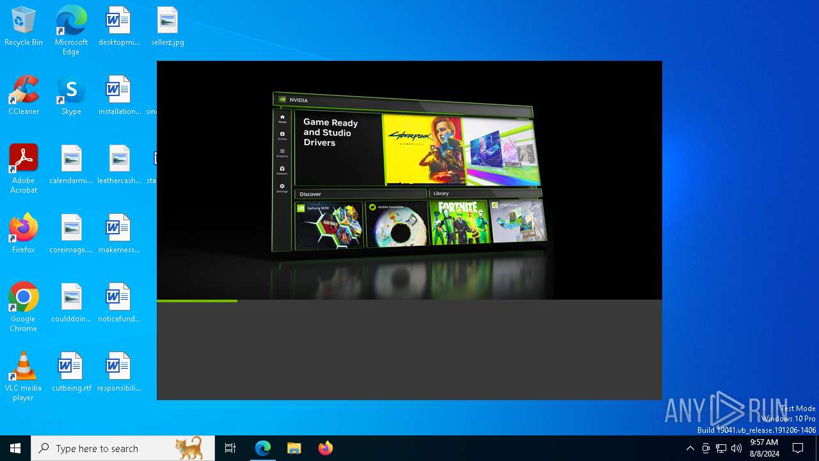Open the CCleaner desktop shortcut
This screenshot has width=819, height=461.
(24, 96)
